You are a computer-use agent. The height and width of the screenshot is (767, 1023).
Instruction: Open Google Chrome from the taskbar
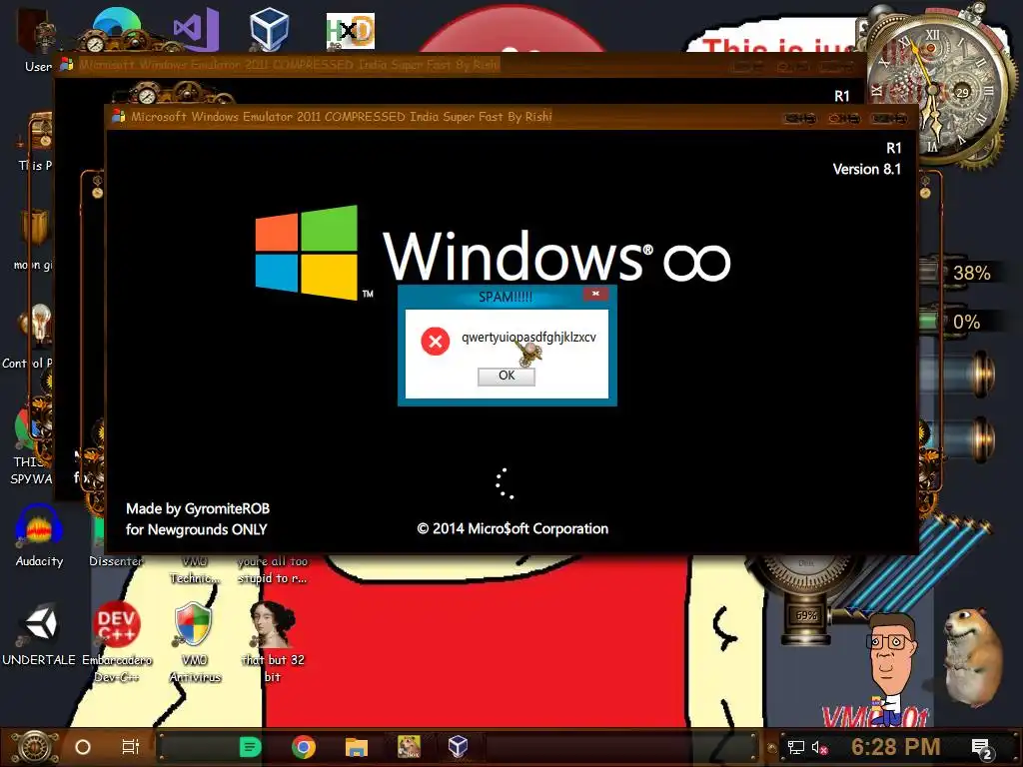tap(304, 747)
